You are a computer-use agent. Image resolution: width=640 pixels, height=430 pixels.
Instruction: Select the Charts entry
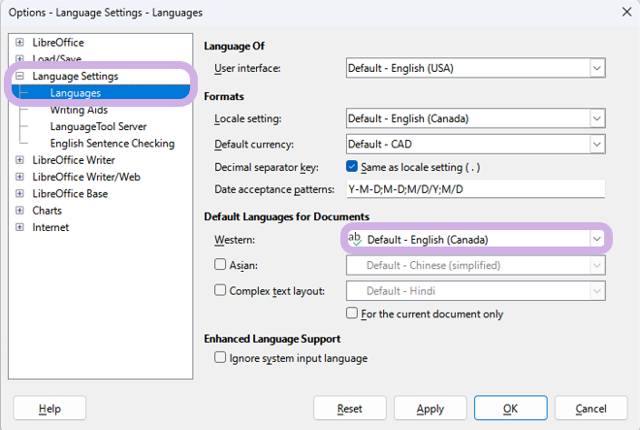point(47,210)
